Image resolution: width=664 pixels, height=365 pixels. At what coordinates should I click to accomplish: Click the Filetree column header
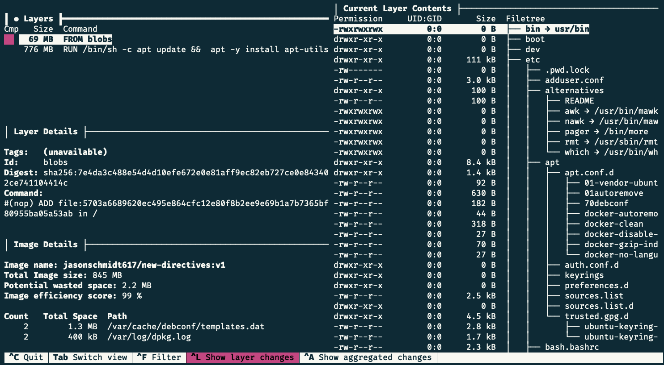coord(525,19)
